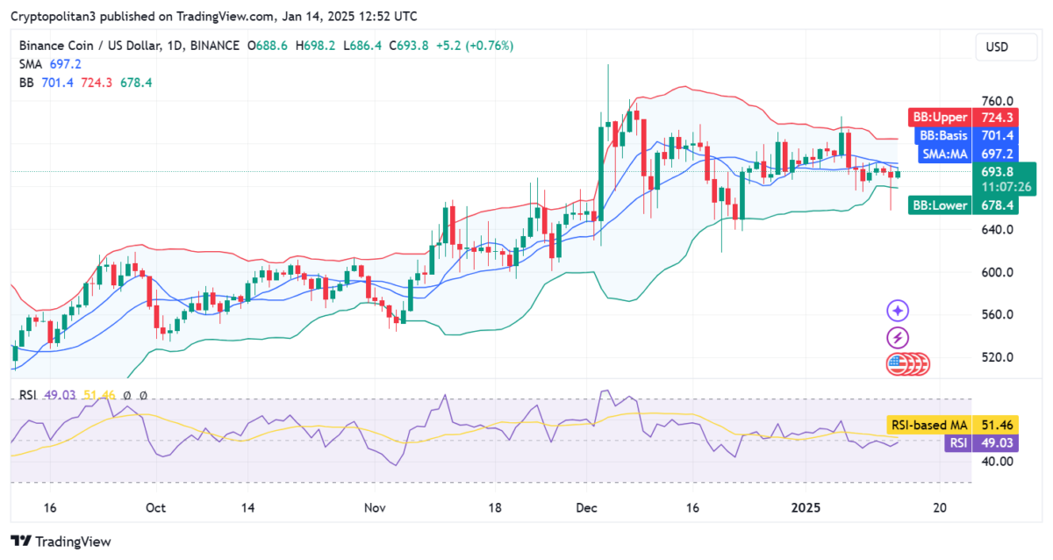Click the purple lightning bolt icon
The image size is (1053, 560).
(x=898, y=338)
